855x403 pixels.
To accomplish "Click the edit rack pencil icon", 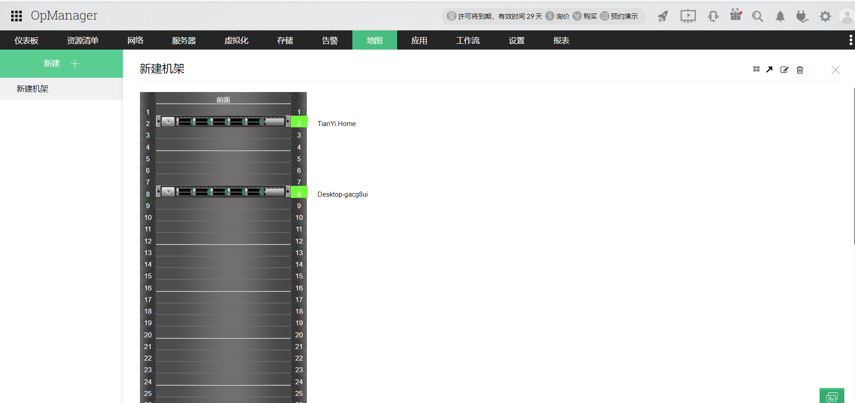I will pyautogui.click(x=784, y=70).
